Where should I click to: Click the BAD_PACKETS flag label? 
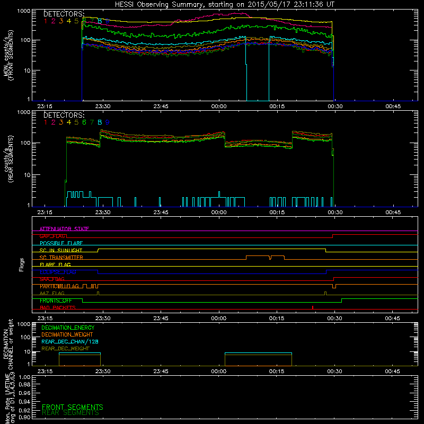(58, 308)
